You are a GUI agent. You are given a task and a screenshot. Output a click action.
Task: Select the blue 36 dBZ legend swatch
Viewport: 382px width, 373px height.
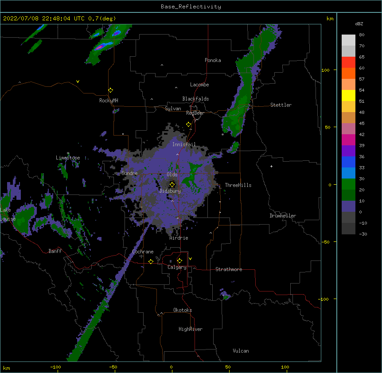348,162
